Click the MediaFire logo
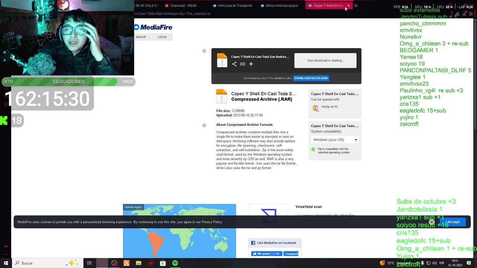477x268 pixels. (x=153, y=27)
